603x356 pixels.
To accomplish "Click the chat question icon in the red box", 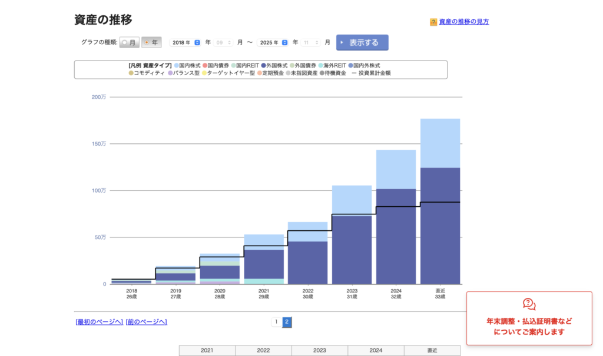I will (529, 304).
